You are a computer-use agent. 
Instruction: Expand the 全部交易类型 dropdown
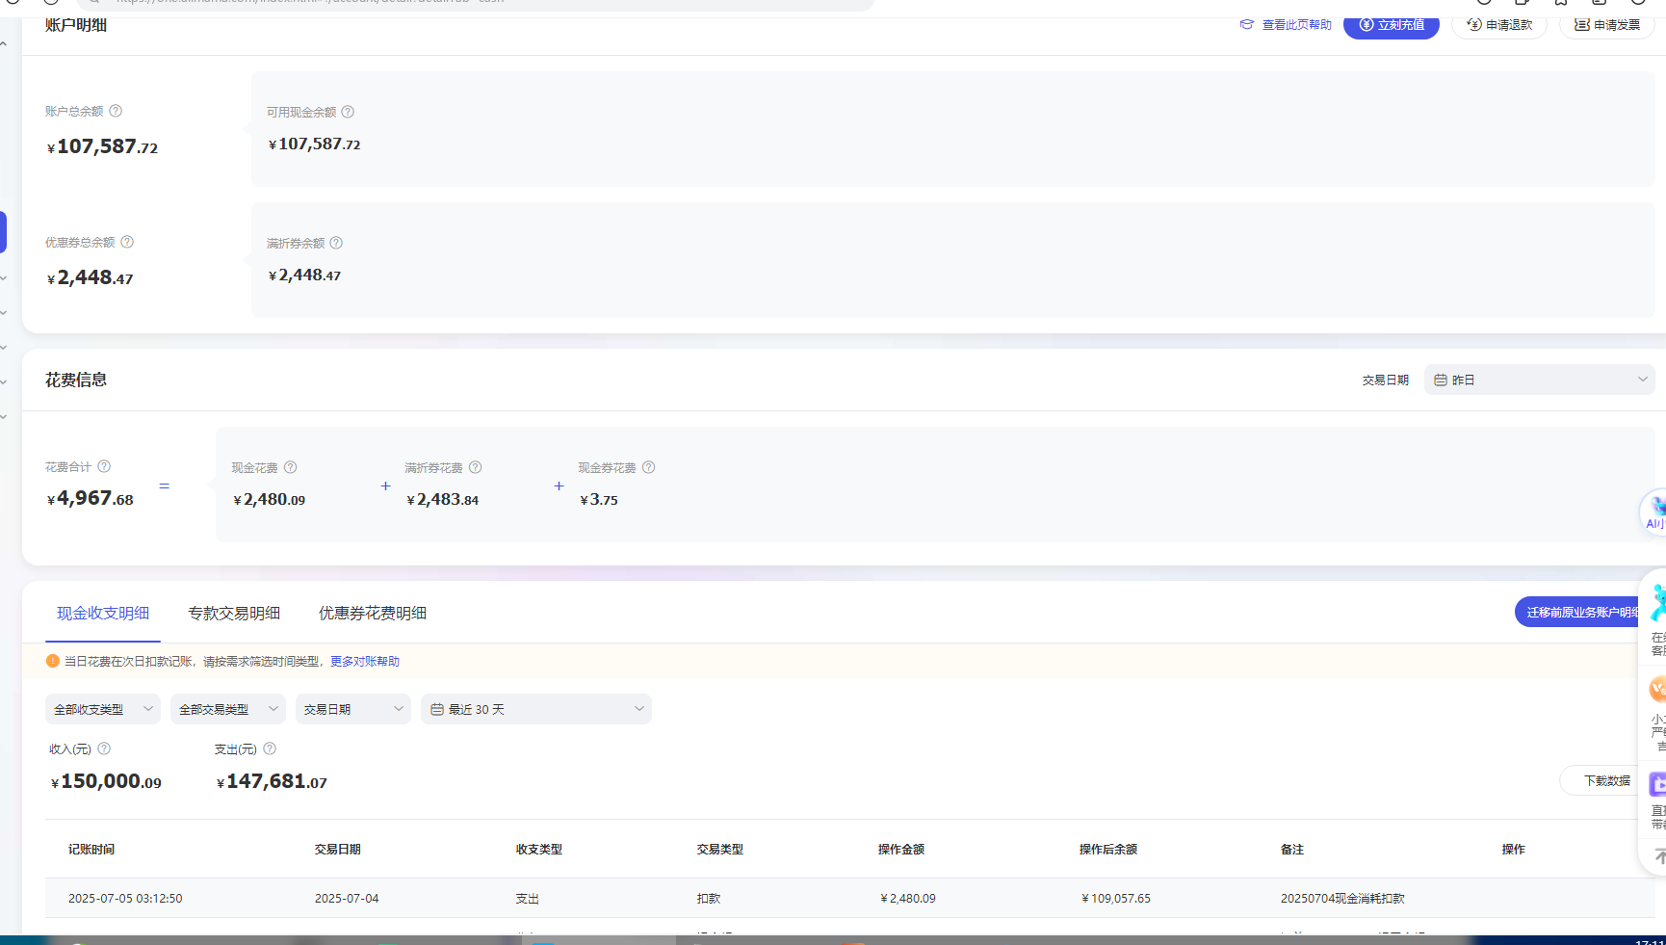tap(227, 709)
